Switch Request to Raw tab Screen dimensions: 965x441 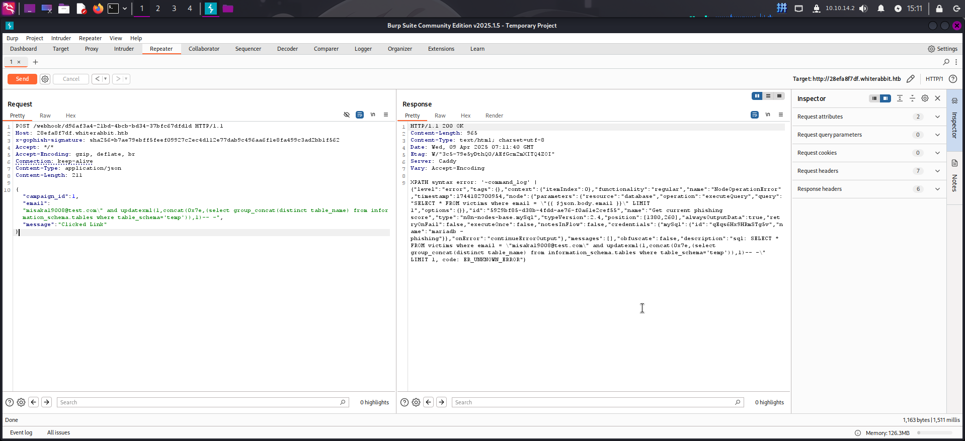coord(45,116)
